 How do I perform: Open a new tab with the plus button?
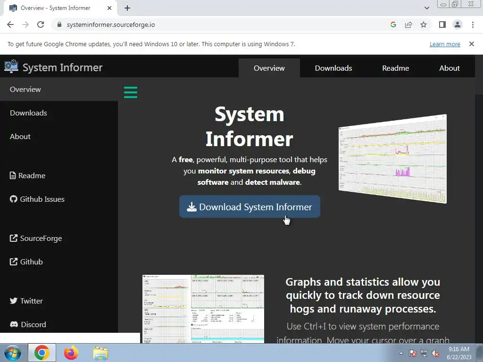tap(127, 8)
